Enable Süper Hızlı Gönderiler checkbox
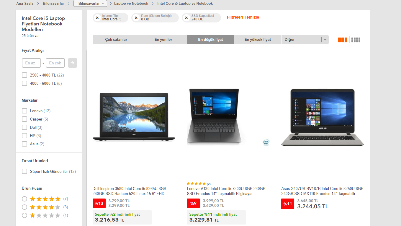 click(24, 171)
